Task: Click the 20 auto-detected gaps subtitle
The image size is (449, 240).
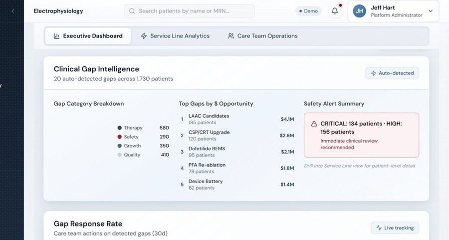Action: point(113,79)
